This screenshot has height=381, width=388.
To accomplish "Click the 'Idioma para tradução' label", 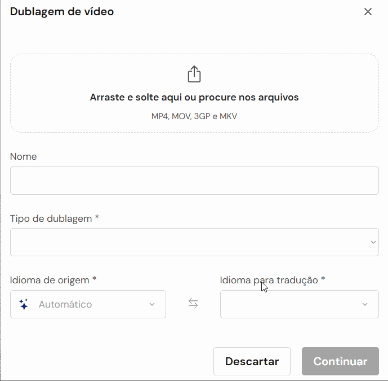I will tap(273, 279).
